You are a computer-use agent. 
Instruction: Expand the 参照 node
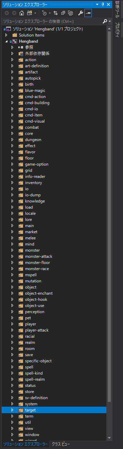click(12, 47)
